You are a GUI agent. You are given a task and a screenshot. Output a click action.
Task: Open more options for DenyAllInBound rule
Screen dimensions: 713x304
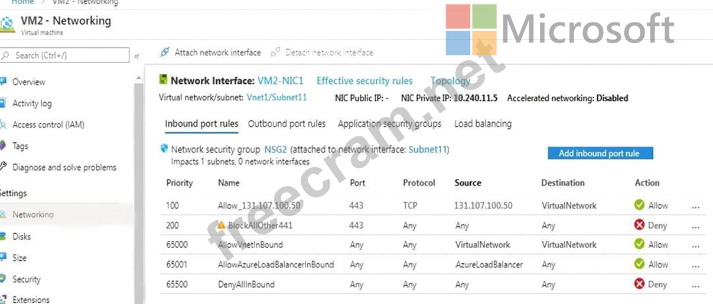695,285
